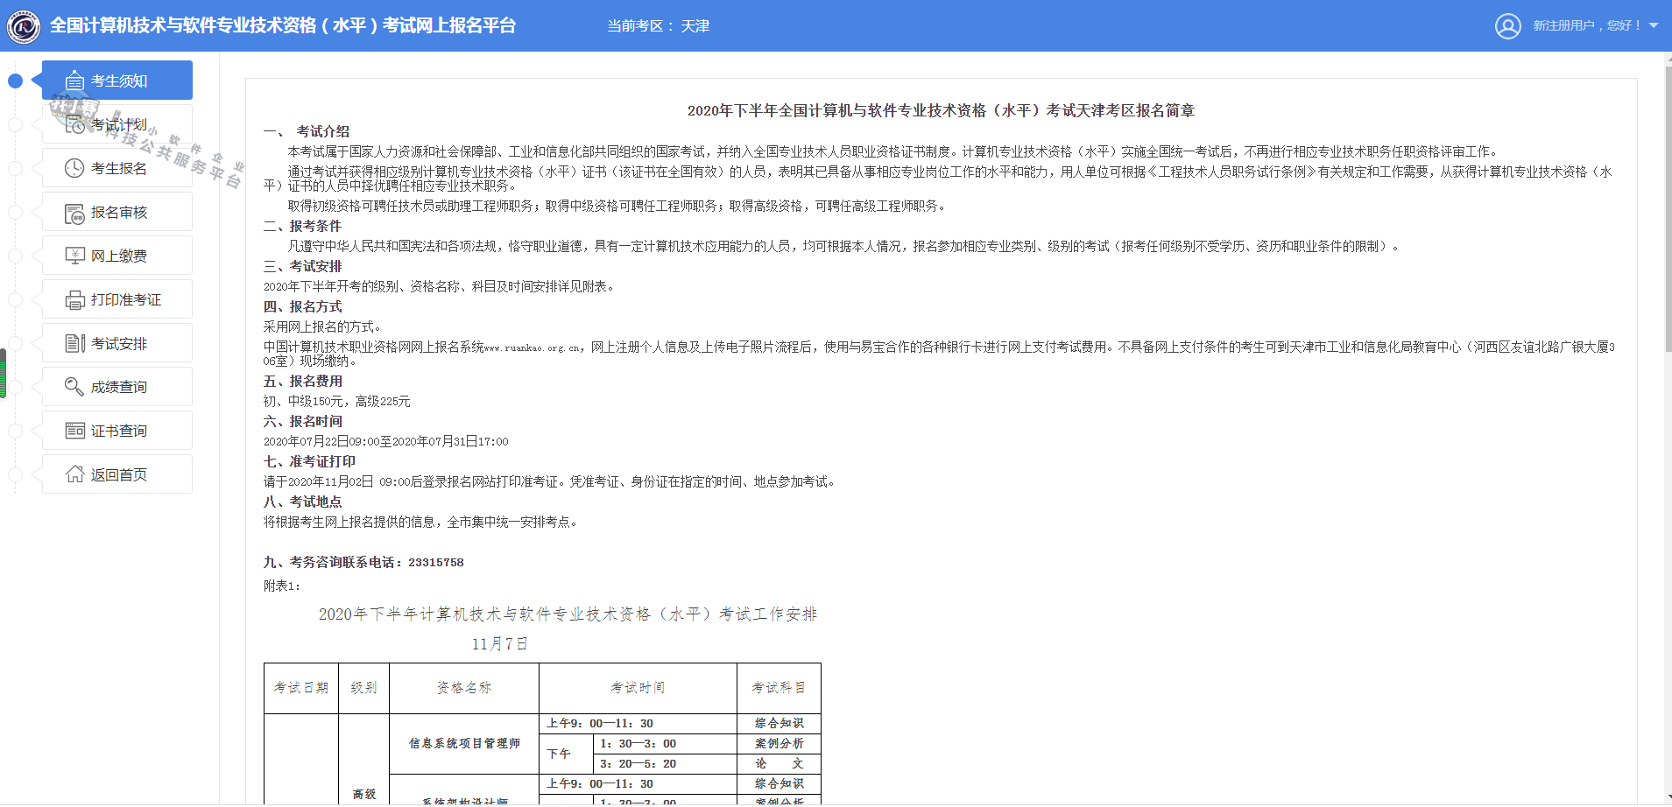Click the 打印准考证 printer icon

point(74,299)
